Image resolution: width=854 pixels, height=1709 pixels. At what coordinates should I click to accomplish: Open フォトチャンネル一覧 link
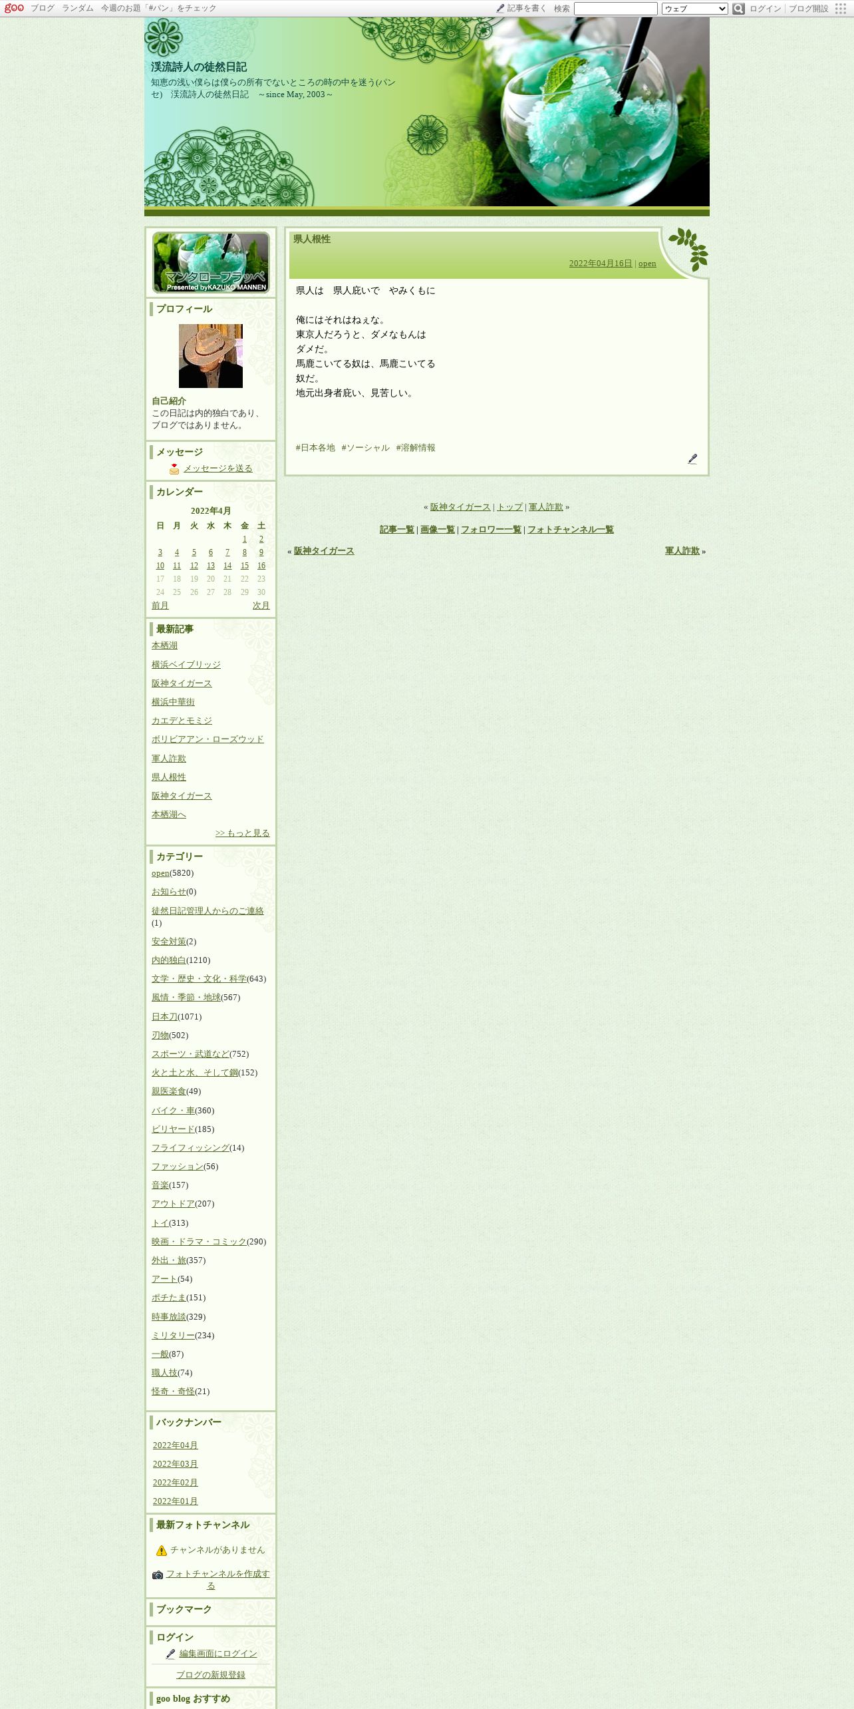point(571,530)
